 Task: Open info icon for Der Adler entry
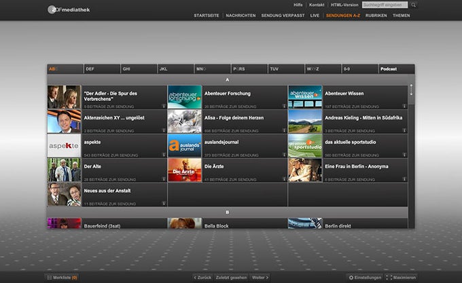coord(164,106)
